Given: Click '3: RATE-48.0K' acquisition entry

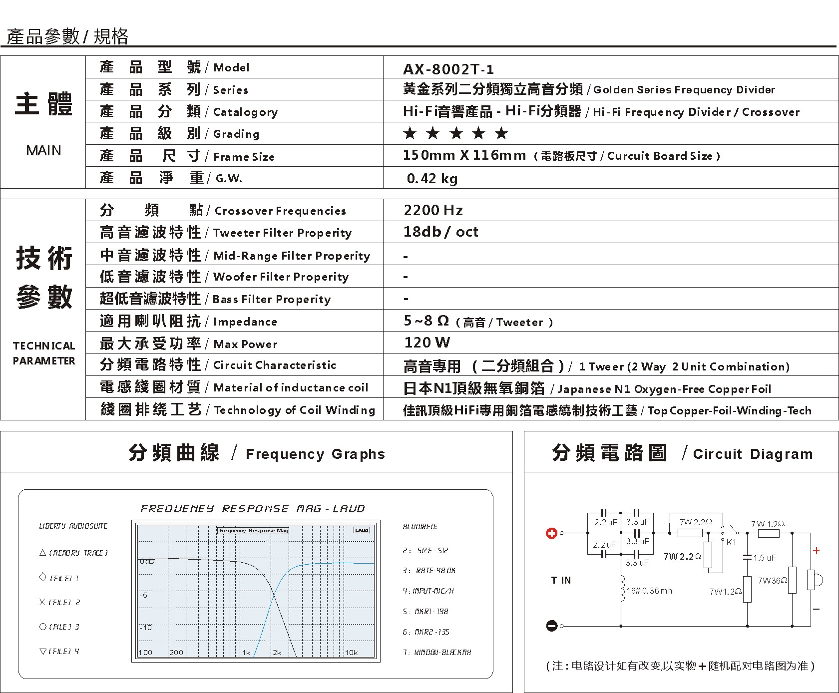Looking at the screenshot, I should (429, 570).
